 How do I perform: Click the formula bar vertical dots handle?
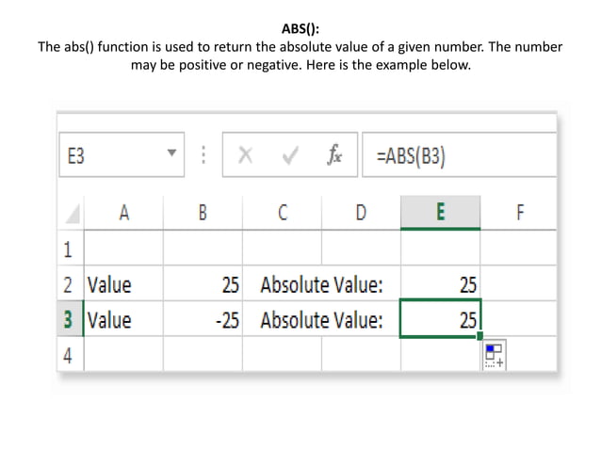point(203,156)
